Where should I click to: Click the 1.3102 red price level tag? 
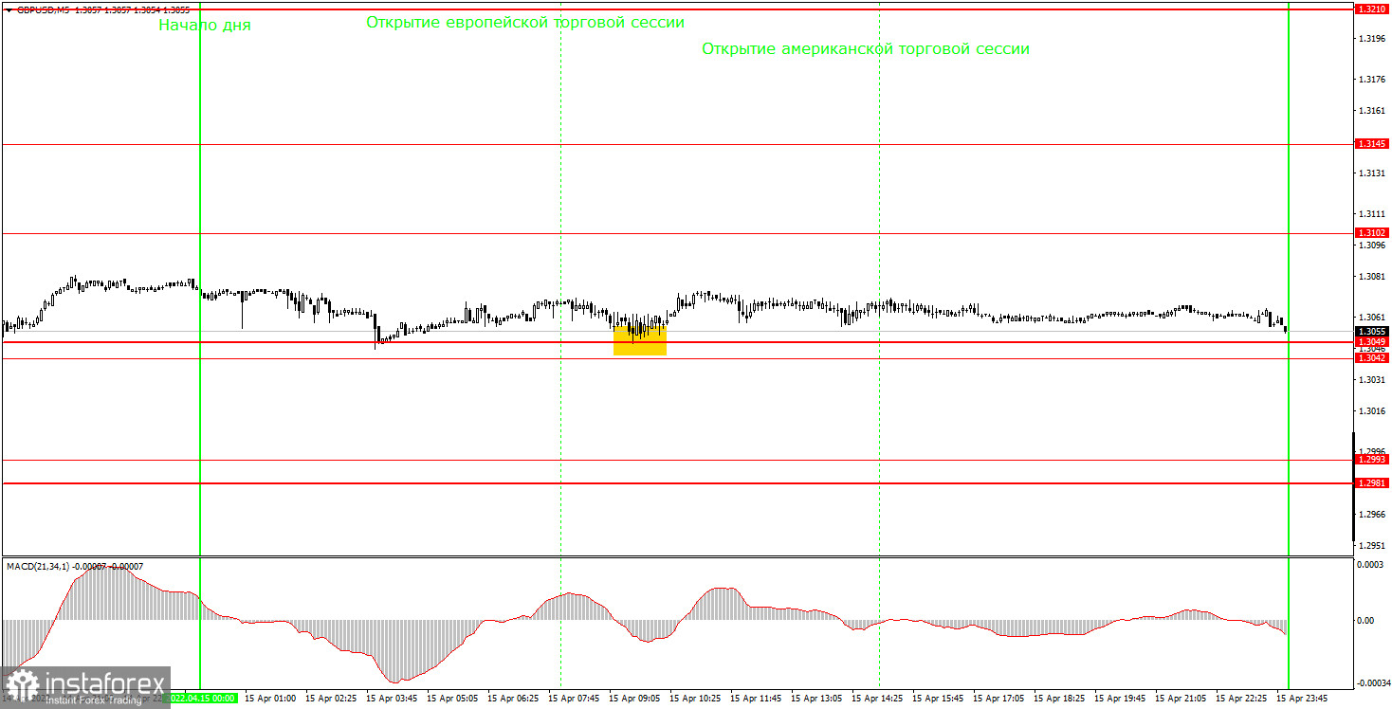click(x=1372, y=233)
